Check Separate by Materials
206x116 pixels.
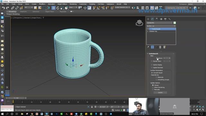click(x=156, y=77)
